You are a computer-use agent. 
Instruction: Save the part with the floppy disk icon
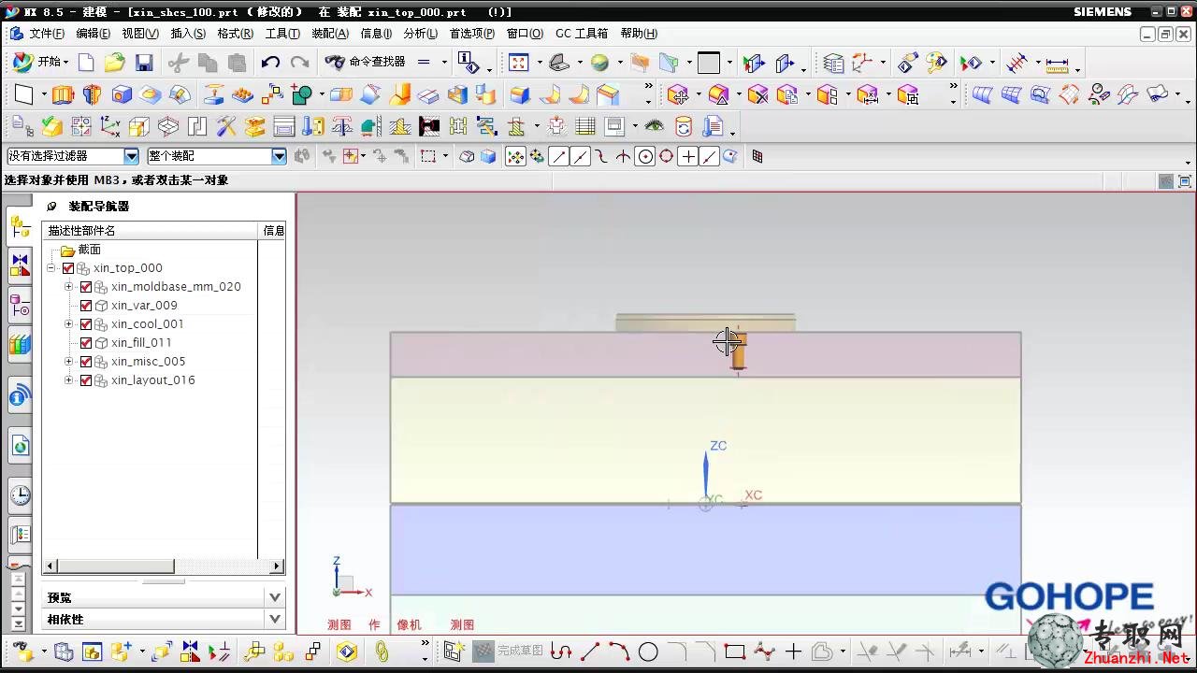click(144, 63)
